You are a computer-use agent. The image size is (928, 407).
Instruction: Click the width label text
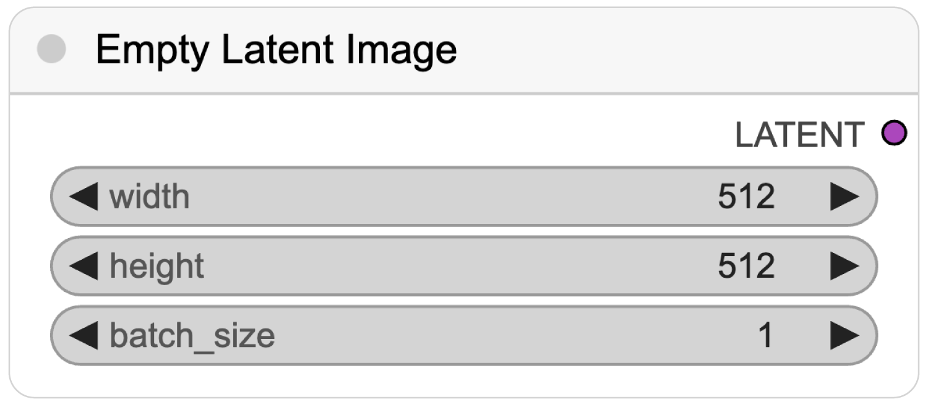[150, 197]
